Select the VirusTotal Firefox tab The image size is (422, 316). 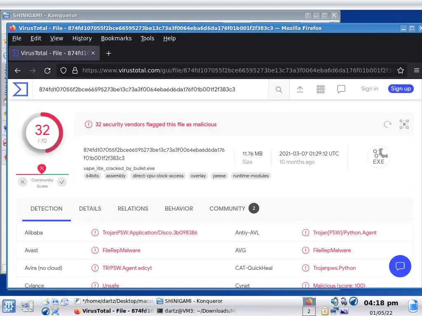55,53
